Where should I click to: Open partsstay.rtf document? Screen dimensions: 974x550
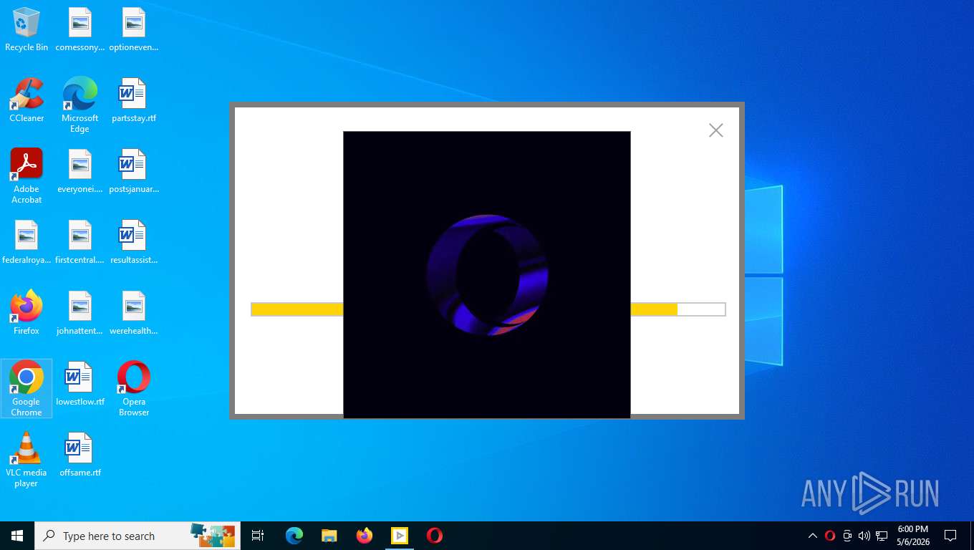[x=134, y=100]
